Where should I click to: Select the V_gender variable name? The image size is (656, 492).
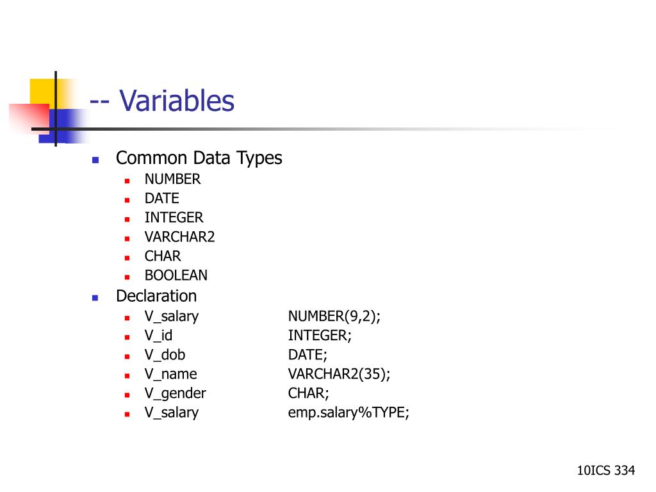pyautogui.click(x=176, y=393)
